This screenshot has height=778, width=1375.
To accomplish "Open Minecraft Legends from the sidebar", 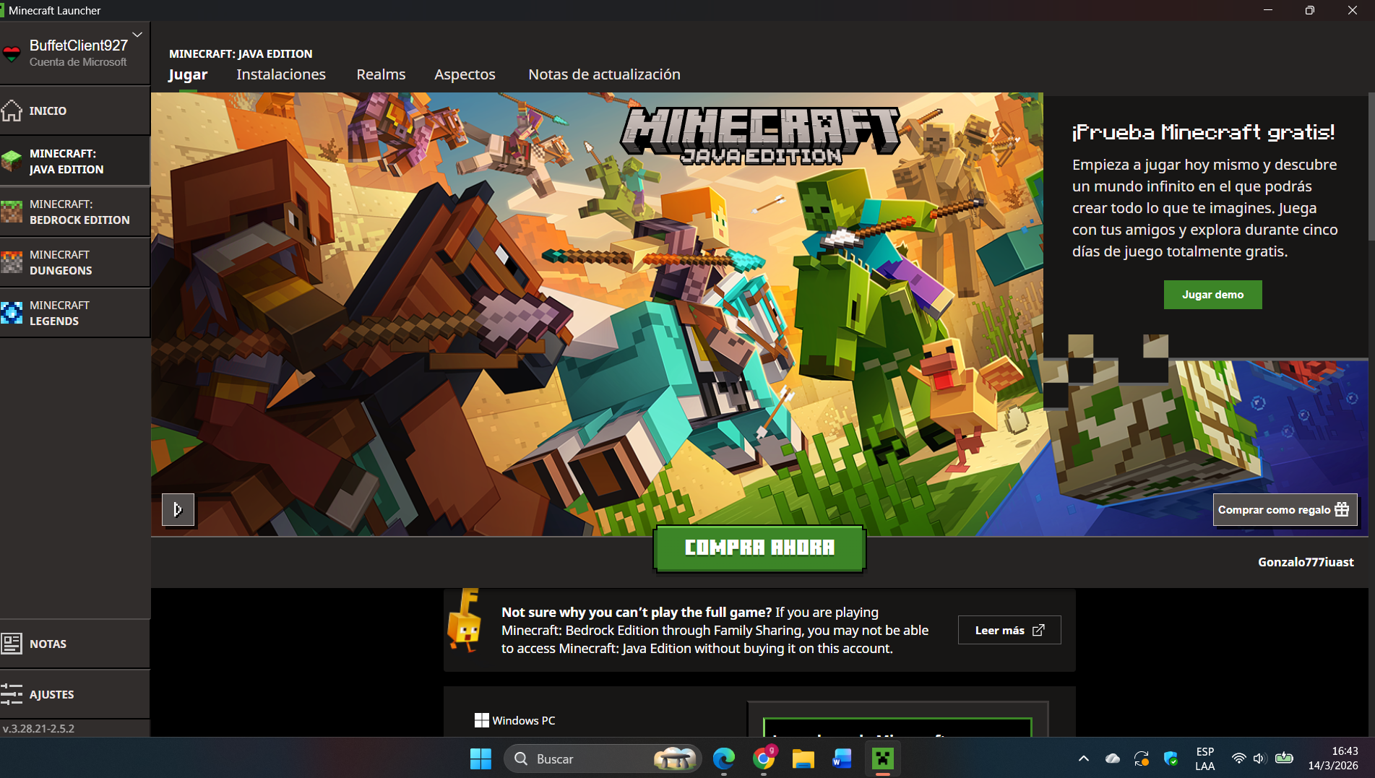I will coord(75,313).
